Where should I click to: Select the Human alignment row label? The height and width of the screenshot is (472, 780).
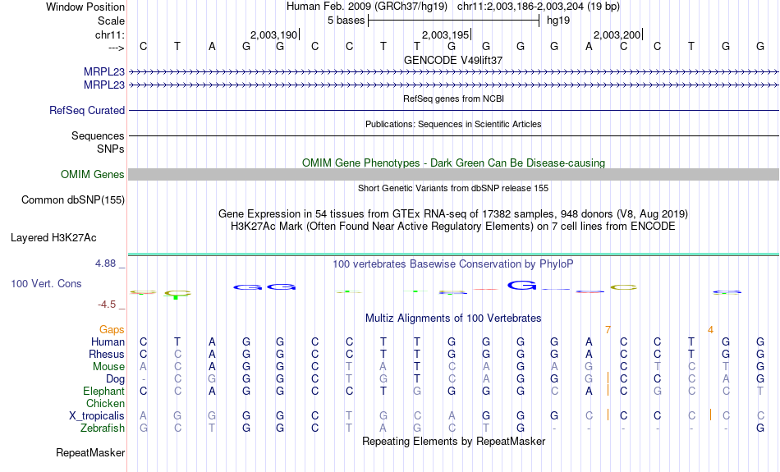(x=108, y=342)
